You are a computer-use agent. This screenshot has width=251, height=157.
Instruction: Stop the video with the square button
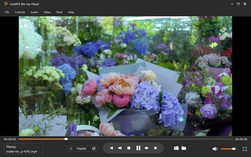pyautogui.click(x=129, y=148)
